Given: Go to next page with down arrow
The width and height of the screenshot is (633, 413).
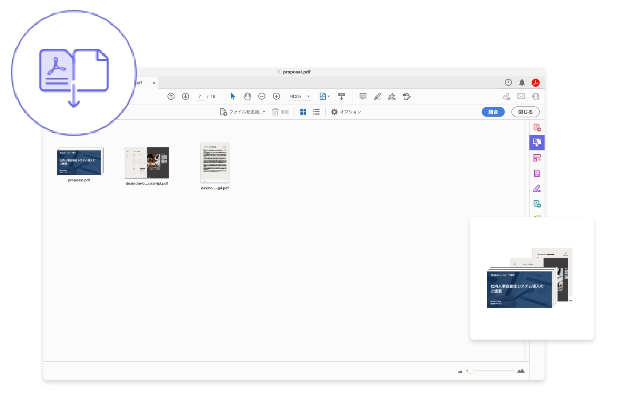Looking at the screenshot, I should pyautogui.click(x=186, y=97).
